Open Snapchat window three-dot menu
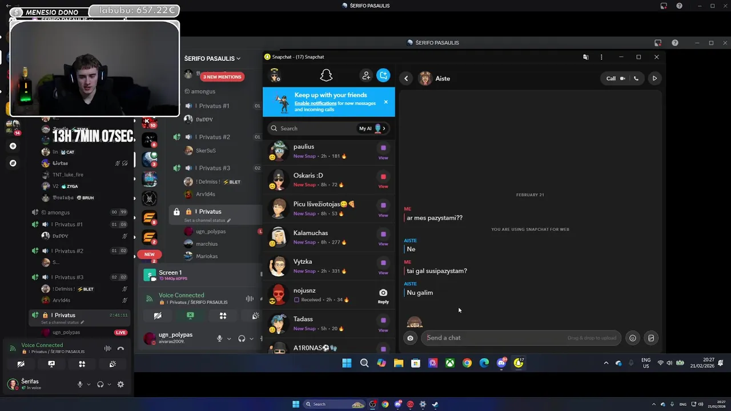Screen dimensions: 731x411 [x=601, y=57]
